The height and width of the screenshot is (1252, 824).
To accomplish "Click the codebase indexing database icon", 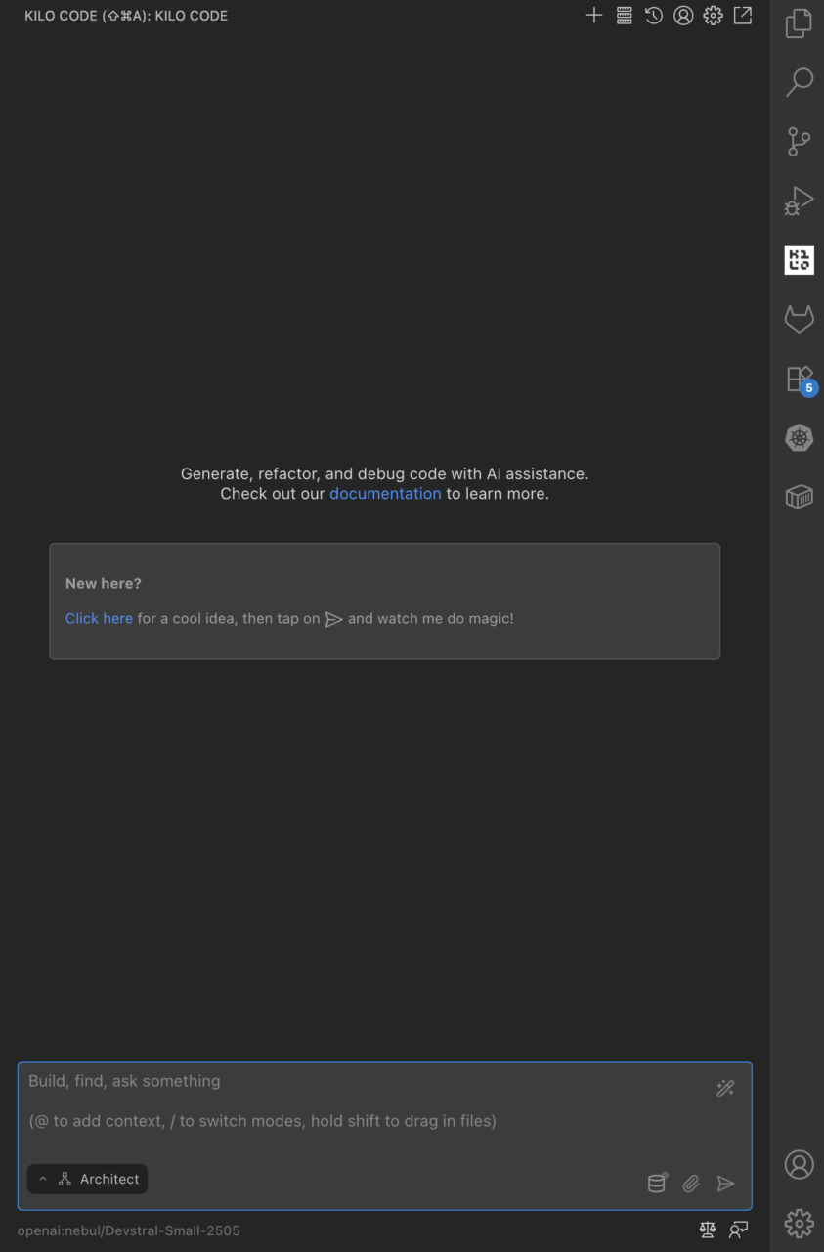I will pyautogui.click(x=657, y=1184).
